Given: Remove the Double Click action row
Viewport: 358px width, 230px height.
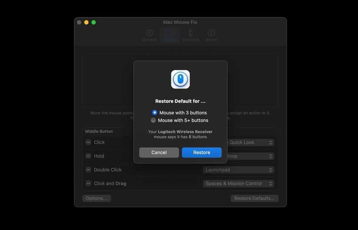Looking at the screenshot, I should point(89,170).
